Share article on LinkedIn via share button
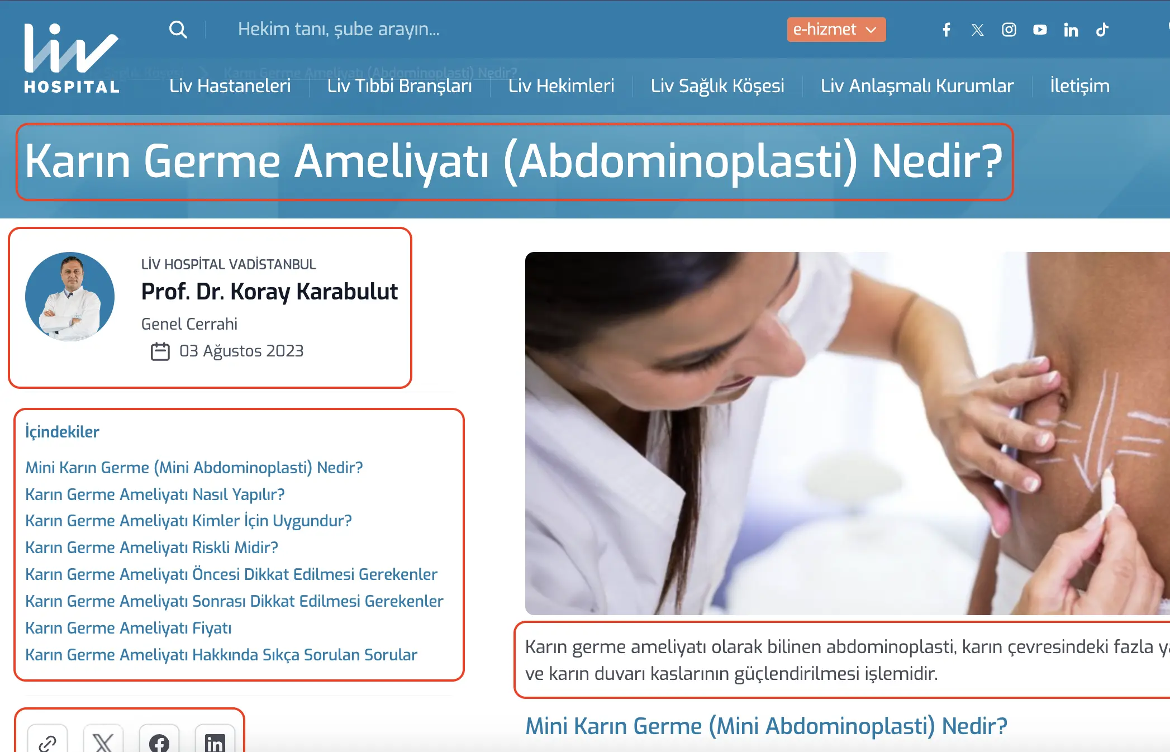Image resolution: width=1170 pixels, height=752 pixels. point(215,739)
